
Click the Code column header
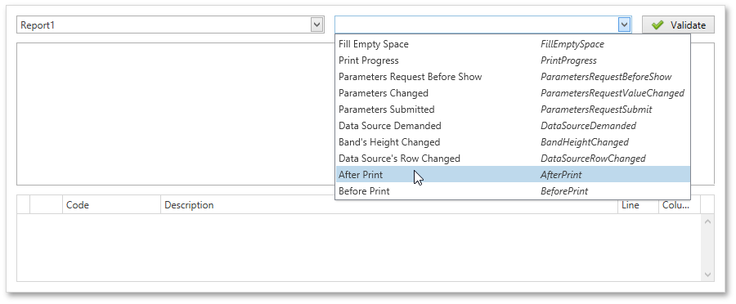click(x=112, y=205)
